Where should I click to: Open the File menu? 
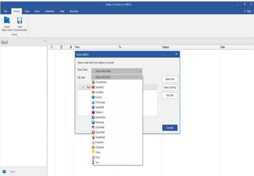(x=5, y=11)
